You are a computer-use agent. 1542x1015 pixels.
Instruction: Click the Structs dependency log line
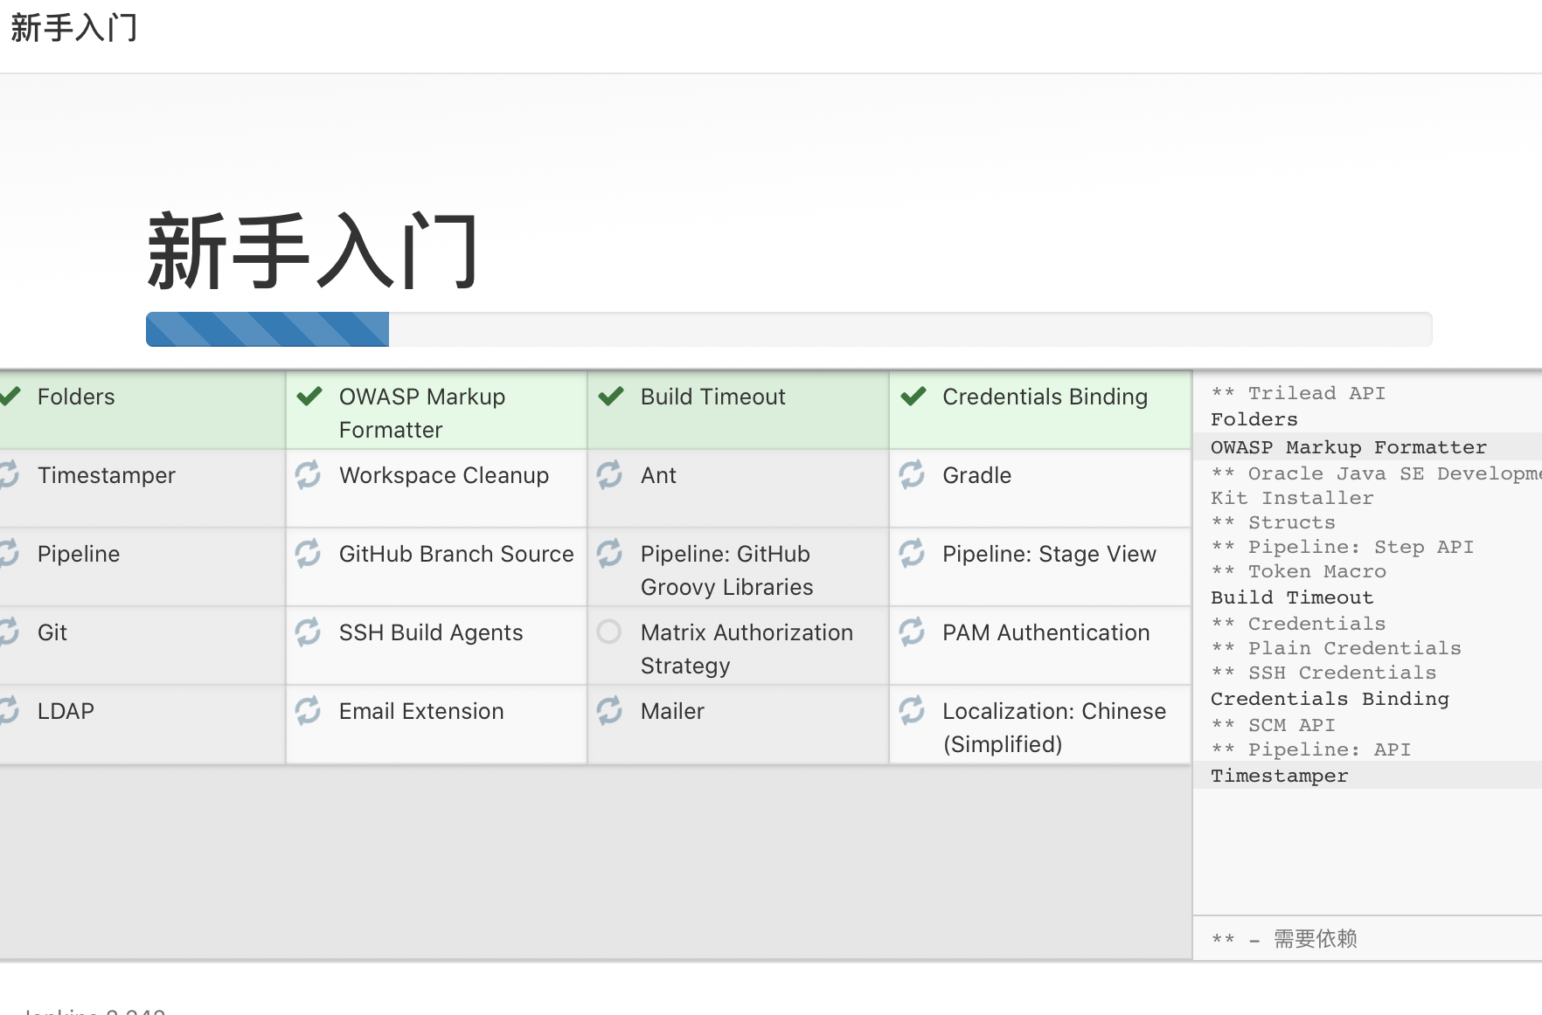(1273, 522)
